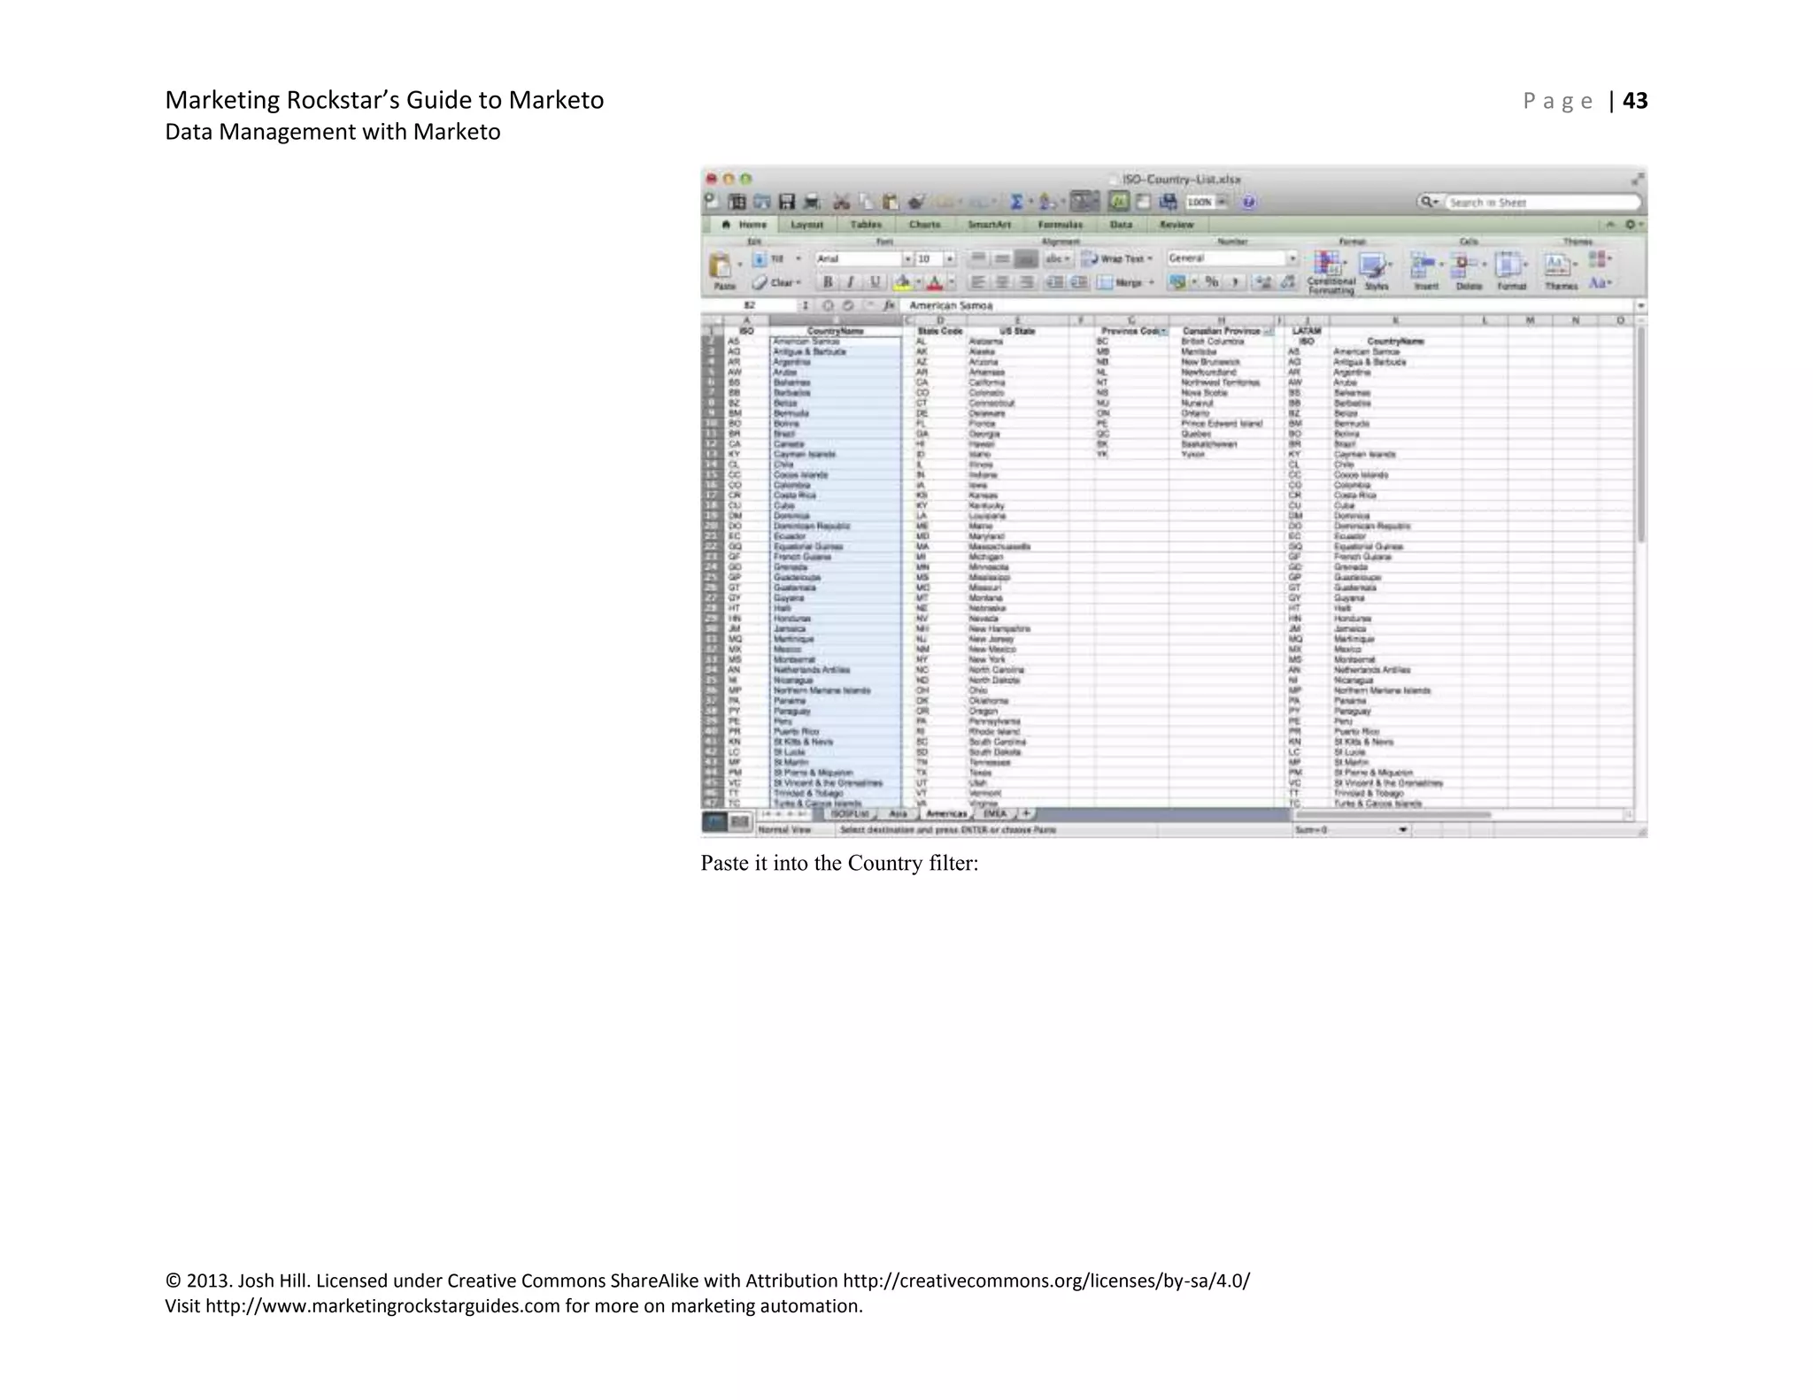Open the Arial font name dropdown
This screenshot has width=1813, height=1400.
907,258
